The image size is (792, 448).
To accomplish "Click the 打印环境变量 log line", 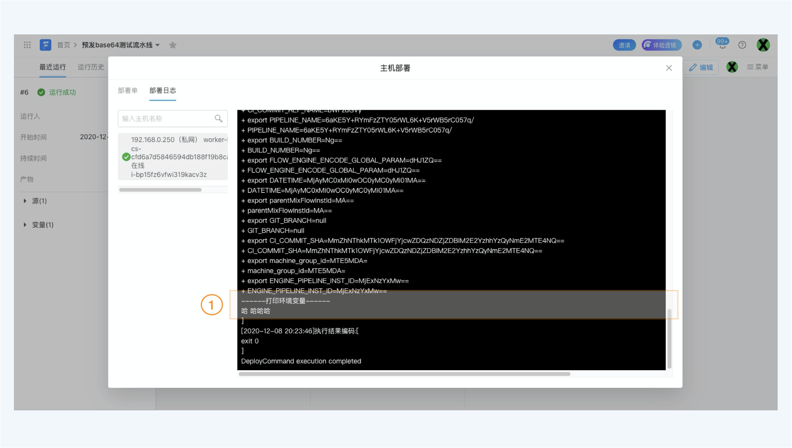I will click(x=286, y=301).
